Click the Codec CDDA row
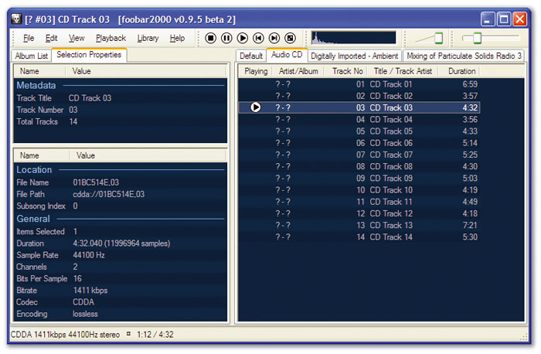The image size is (541, 354). (120, 302)
